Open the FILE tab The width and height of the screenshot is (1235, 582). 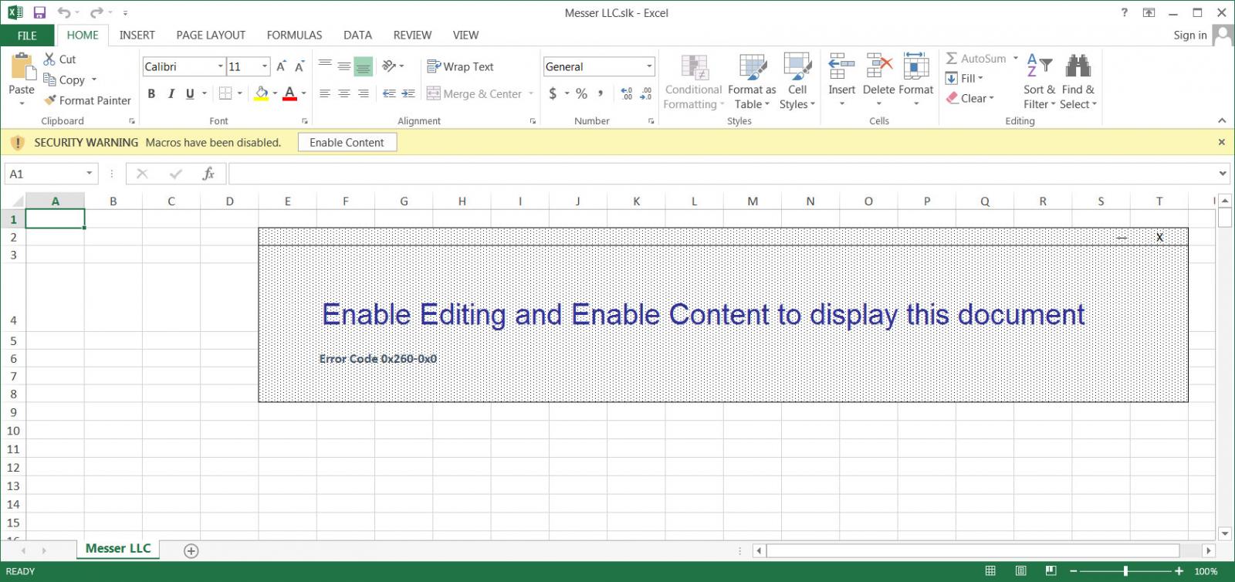click(27, 36)
